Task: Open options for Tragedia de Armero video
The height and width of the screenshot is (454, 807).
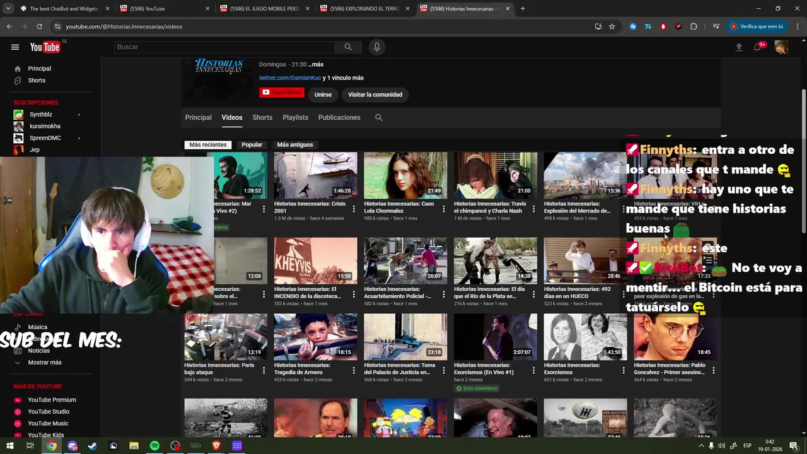Action: (x=354, y=370)
